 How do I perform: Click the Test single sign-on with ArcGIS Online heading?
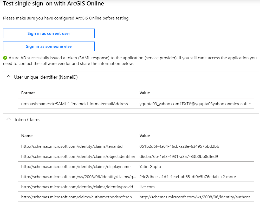click(x=54, y=3)
